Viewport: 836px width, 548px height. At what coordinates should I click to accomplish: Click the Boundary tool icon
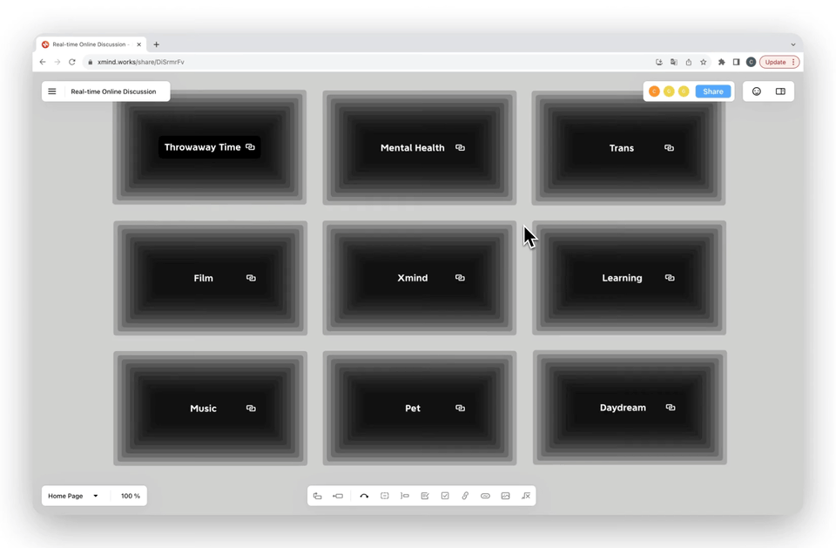[384, 496]
